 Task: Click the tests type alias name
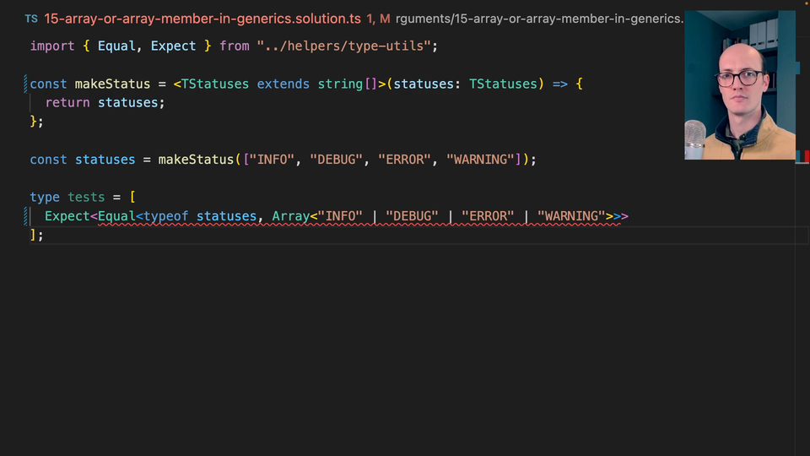(86, 197)
